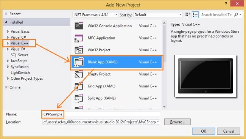Select the MFC Application template
The height and width of the screenshot is (139, 246).
click(117, 38)
